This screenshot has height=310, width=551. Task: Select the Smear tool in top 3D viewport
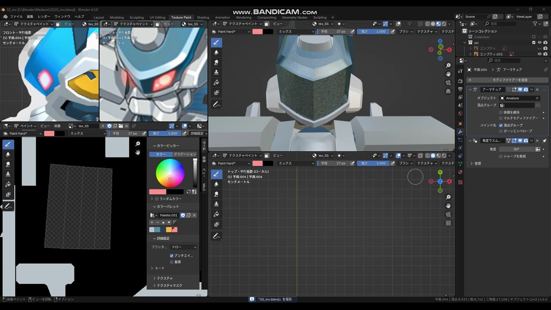point(216,62)
